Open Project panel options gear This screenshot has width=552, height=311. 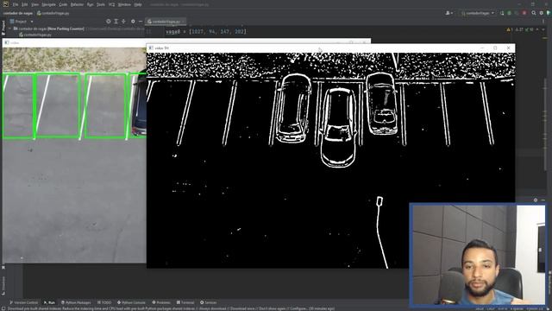[133, 22]
